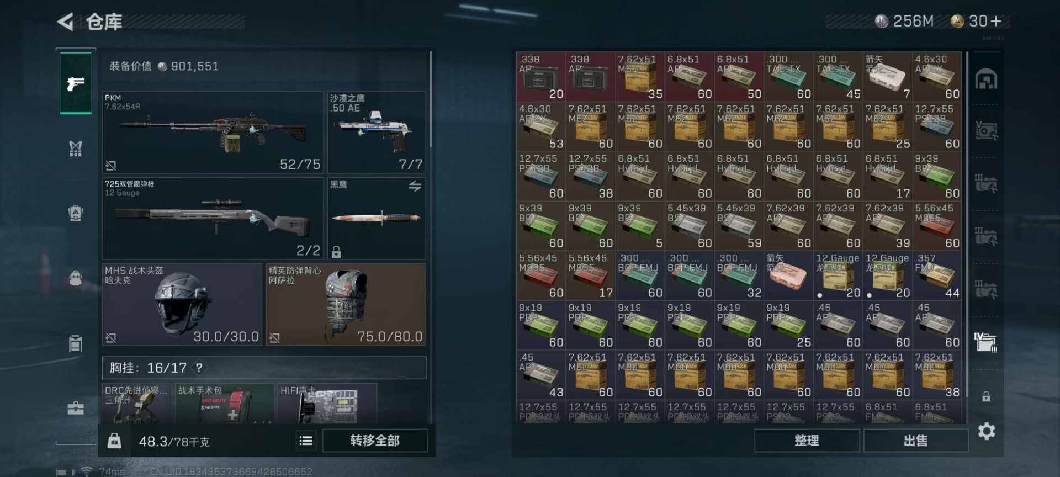Image resolution: width=1060 pixels, height=477 pixels.
Task: Toggle the weight lock icon near 48.3
Action: (x=114, y=441)
